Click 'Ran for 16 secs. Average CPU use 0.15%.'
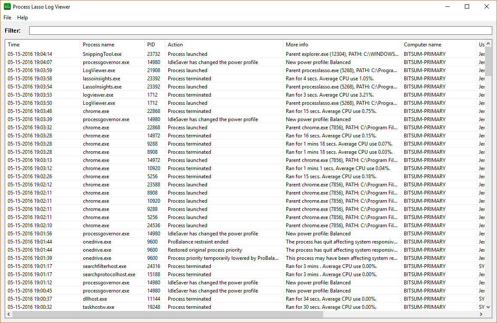The image size is (497, 323). [331, 135]
